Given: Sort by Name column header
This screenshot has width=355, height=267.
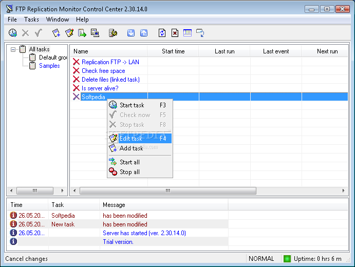Looking at the screenshot, I should (x=109, y=51).
